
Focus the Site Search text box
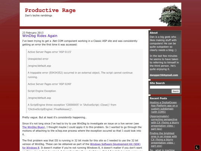[x=165, y=87]
